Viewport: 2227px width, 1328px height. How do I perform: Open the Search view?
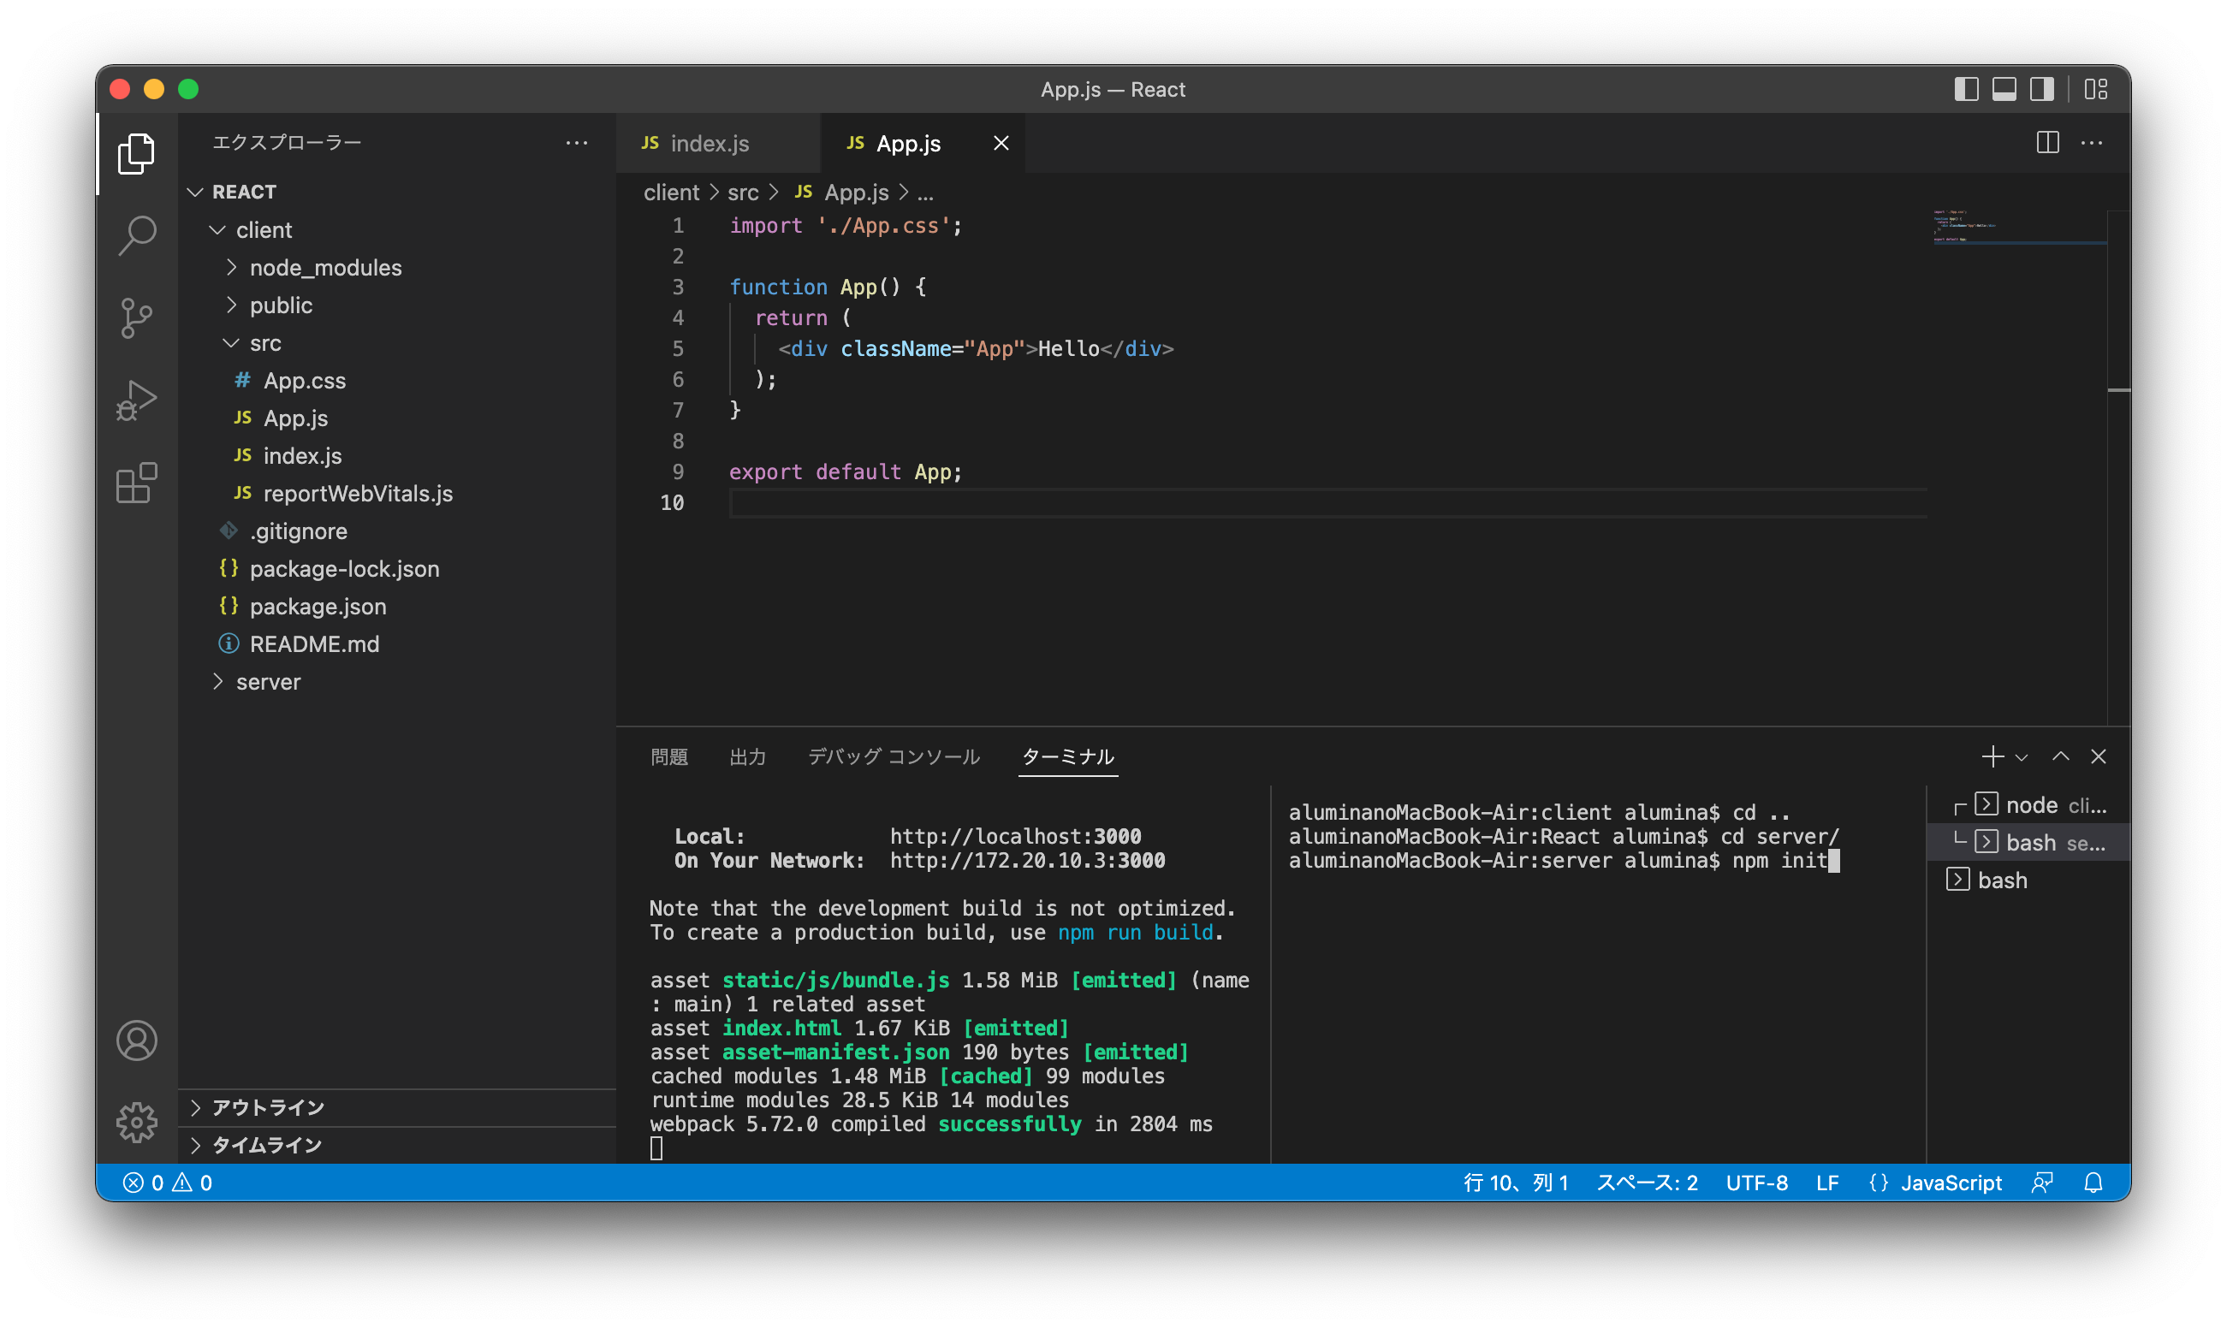click(x=136, y=234)
